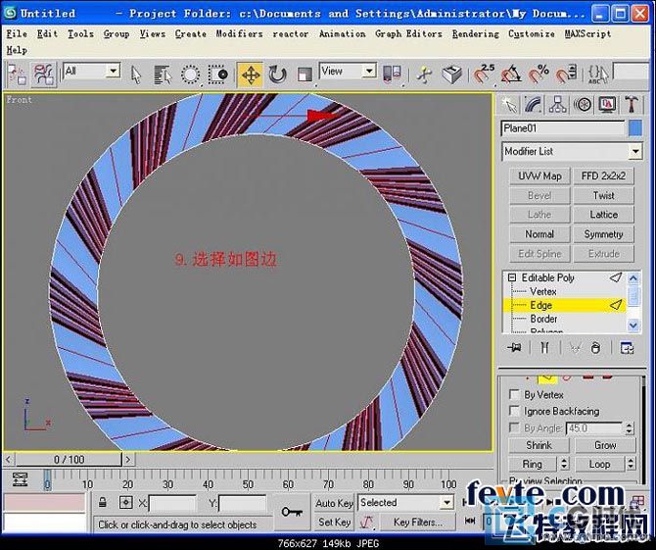Open the Key Filters dialog
This screenshot has width=656, height=550.
click(417, 522)
